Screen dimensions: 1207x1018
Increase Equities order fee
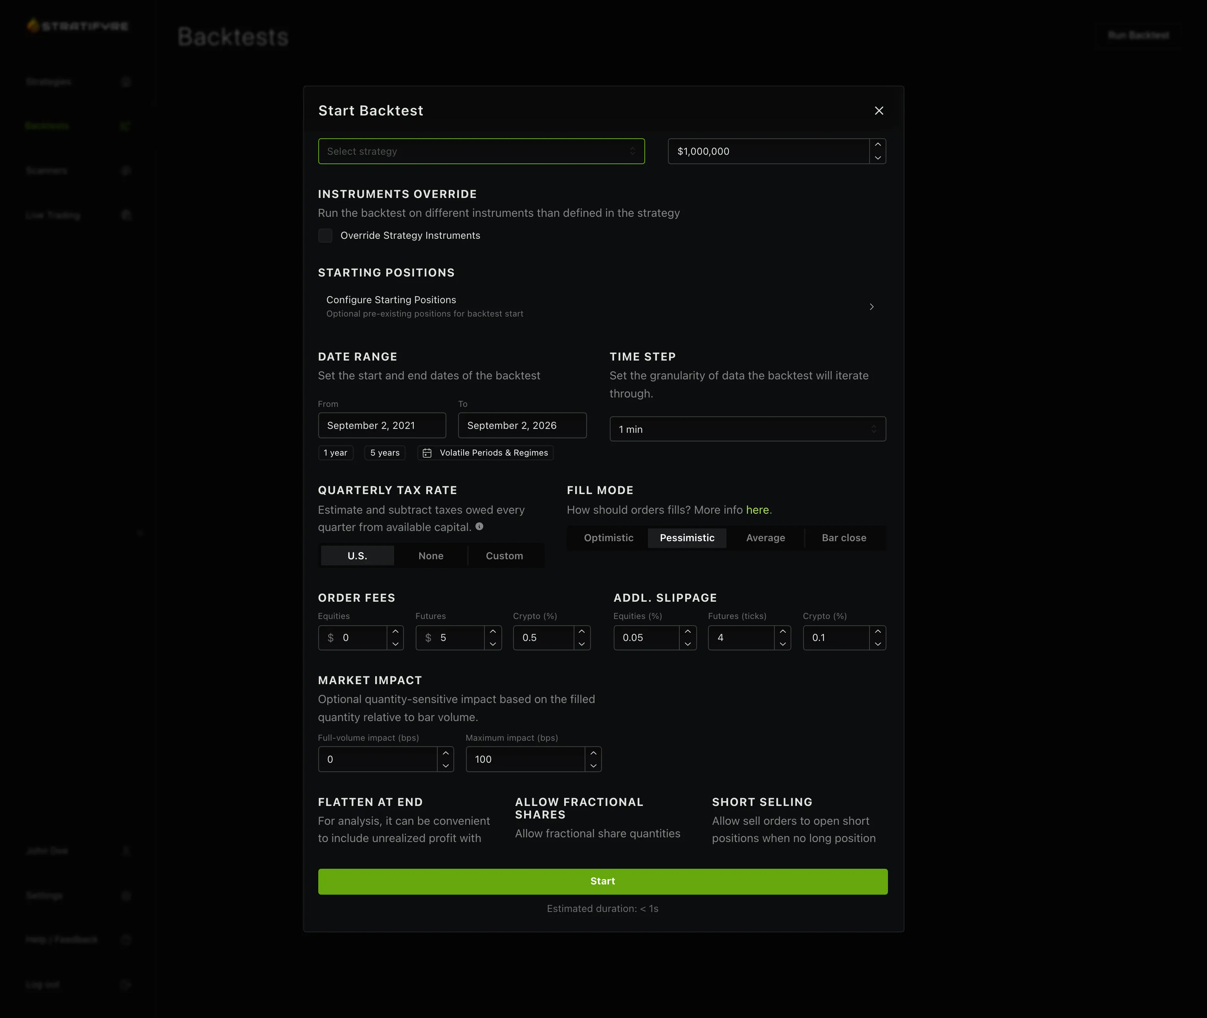[395, 632]
